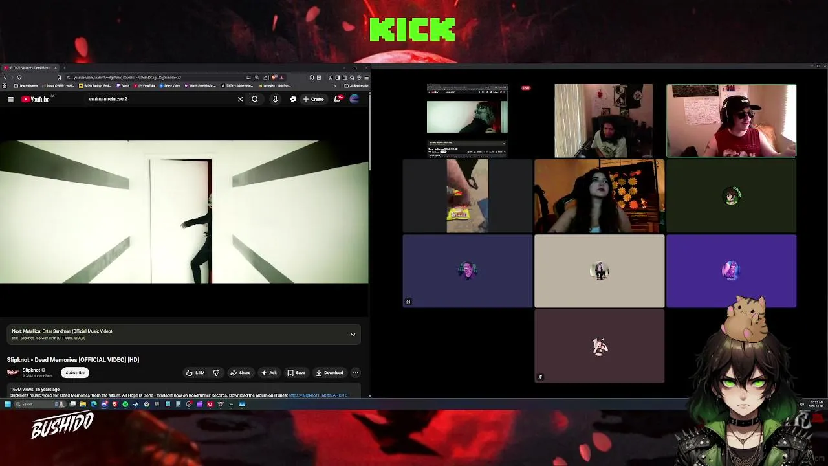The width and height of the screenshot is (828, 466).
Task: Click the Windows taskbar search box
Action: (x=40, y=405)
